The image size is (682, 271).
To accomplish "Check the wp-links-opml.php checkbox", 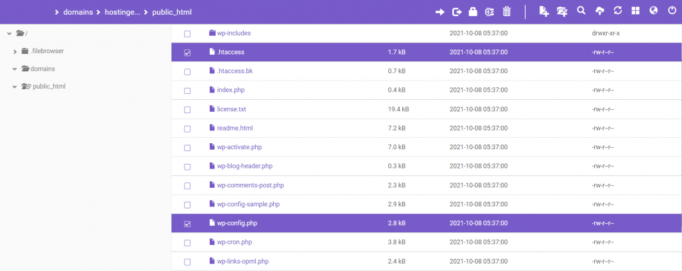I will [187, 262].
